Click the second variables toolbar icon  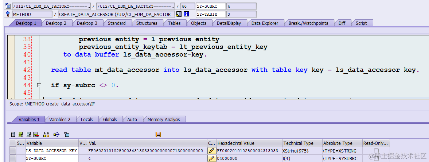pyautogui.click(x=20, y=134)
